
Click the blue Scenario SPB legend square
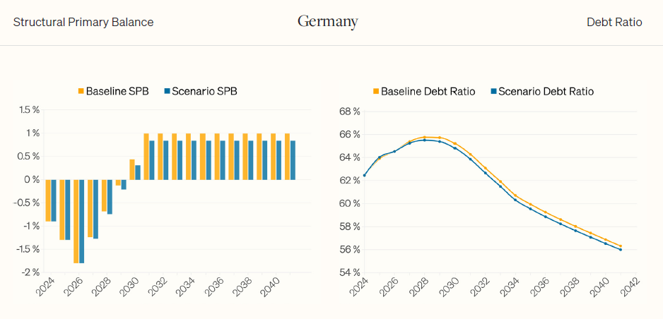tap(167, 91)
